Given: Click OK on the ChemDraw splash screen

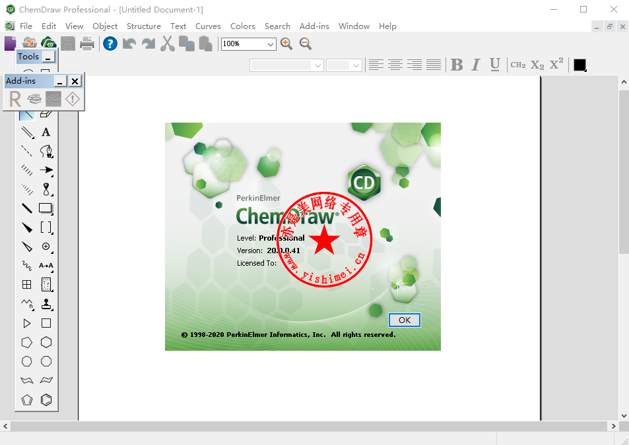Looking at the screenshot, I should [x=405, y=320].
